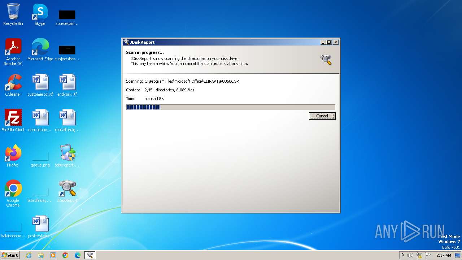Image resolution: width=462 pixels, height=260 pixels.
Task: Select the goeye.png file
Action: coord(40,159)
